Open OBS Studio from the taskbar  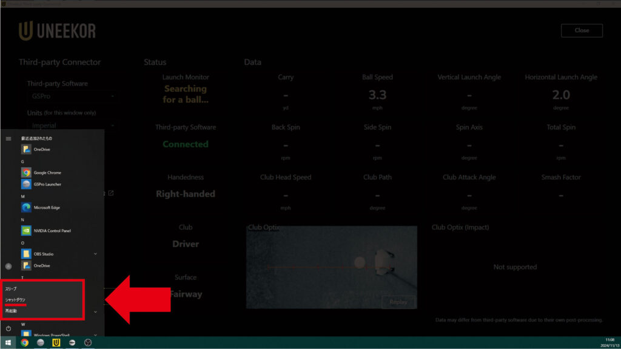tap(87, 342)
